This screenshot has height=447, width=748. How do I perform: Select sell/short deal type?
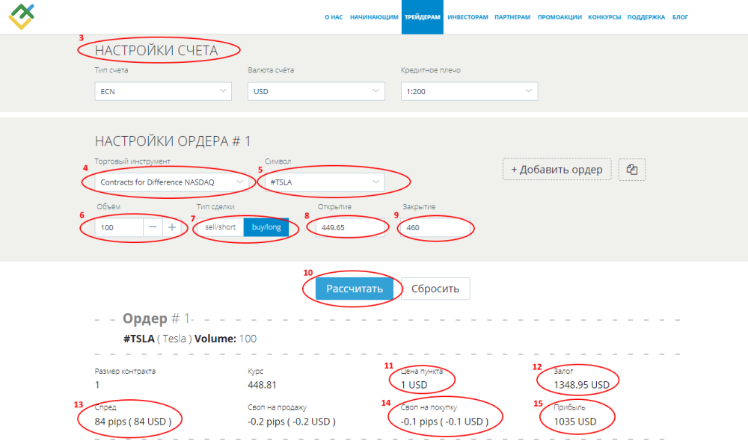221,227
